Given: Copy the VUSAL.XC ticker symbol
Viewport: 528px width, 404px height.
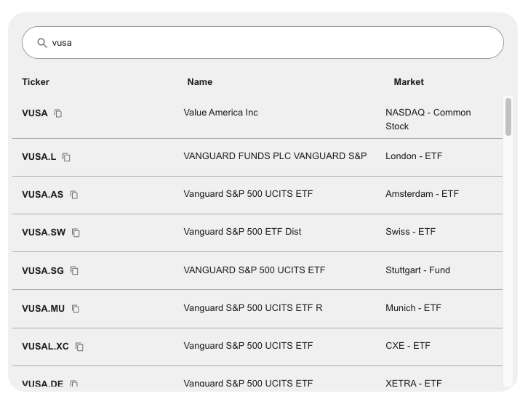Looking at the screenshot, I should 79,347.
